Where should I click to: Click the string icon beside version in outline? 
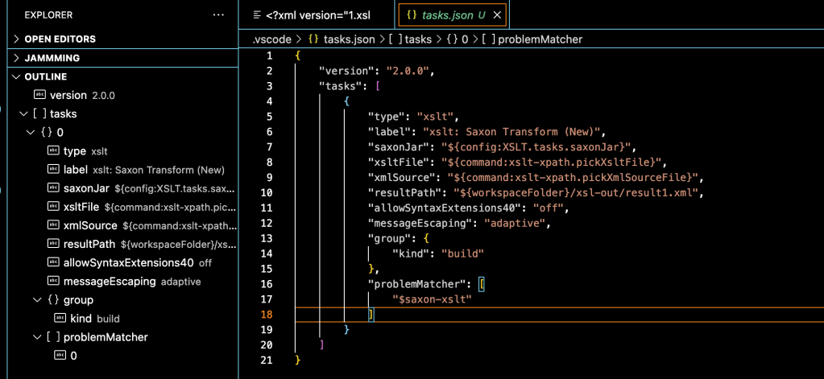pos(39,95)
